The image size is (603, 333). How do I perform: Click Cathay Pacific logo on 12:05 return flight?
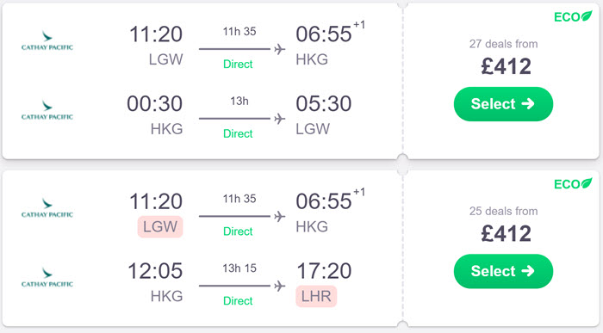click(x=47, y=278)
